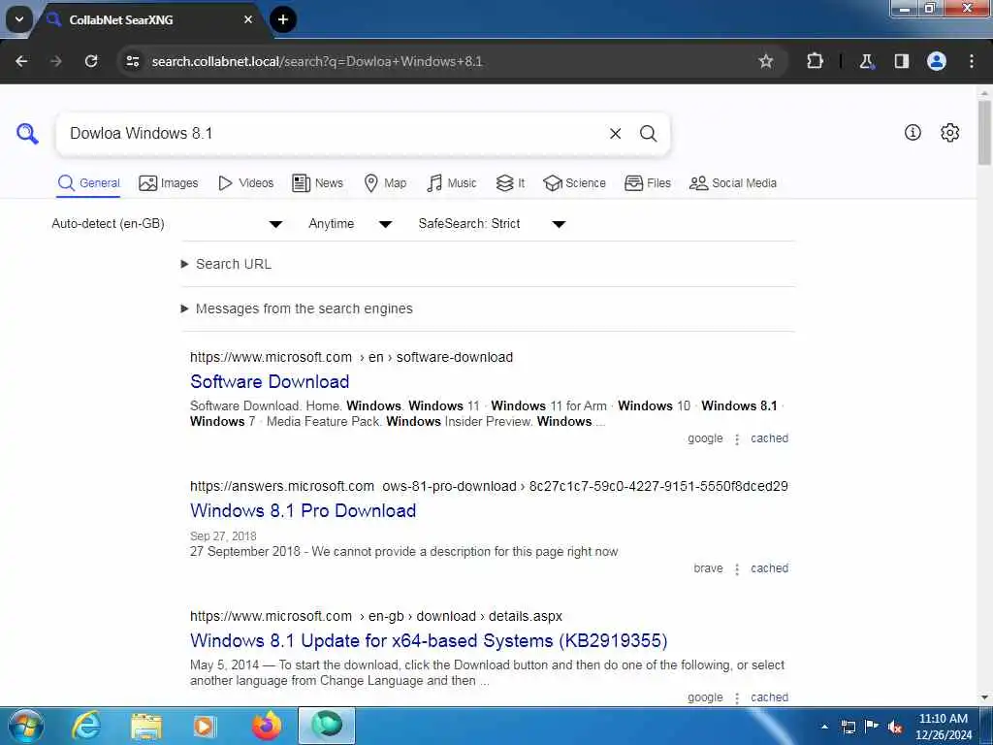This screenshot has width=993, height=745.
Task: Click the page vertical scrollbar thumb
Action: coord(985,132)
